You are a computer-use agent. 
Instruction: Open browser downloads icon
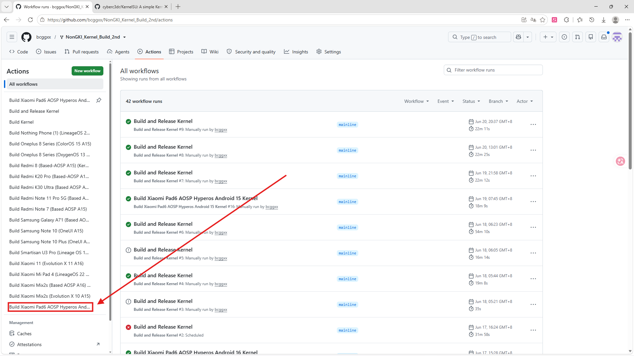click(x=604, y=20)
